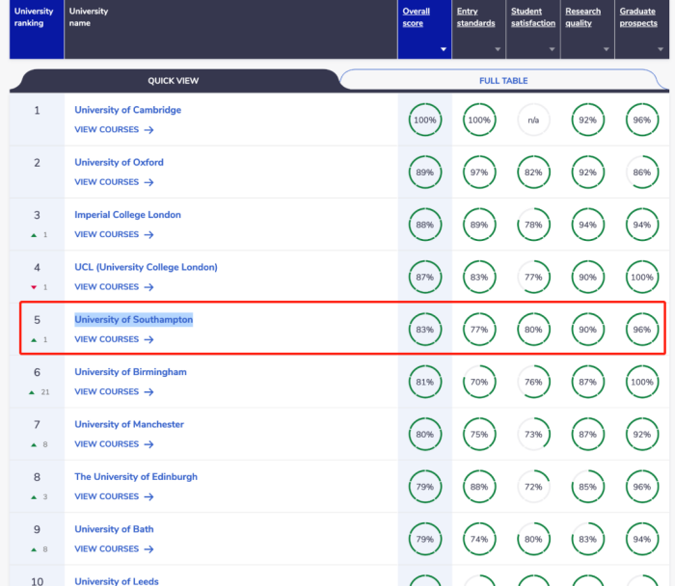Open University of Leeds link
The image size is (675, 586).
[117, 581]
